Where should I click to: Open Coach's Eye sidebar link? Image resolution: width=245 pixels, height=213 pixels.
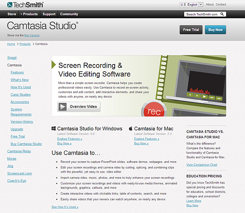coord(17,181)
